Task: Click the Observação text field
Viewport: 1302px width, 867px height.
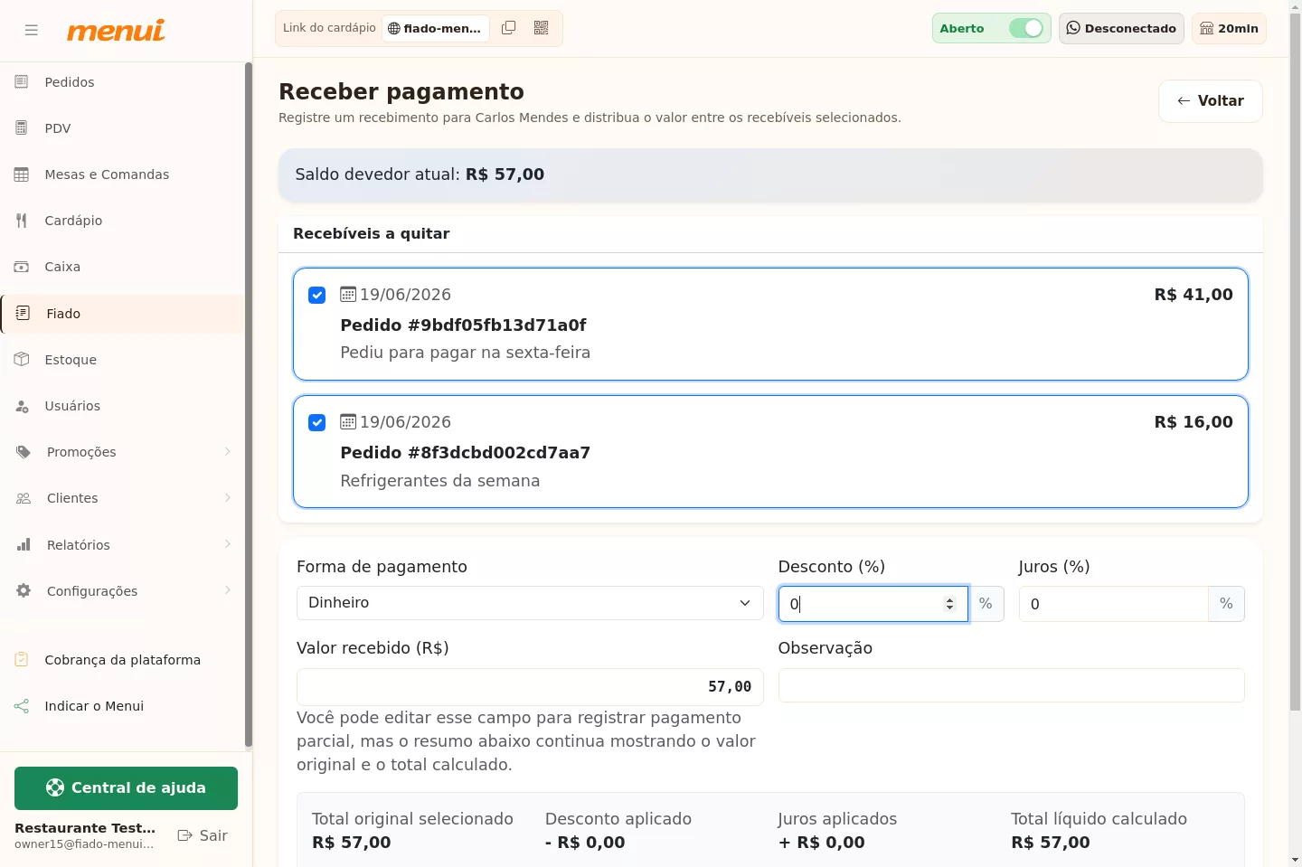Action: point(1011,685)
